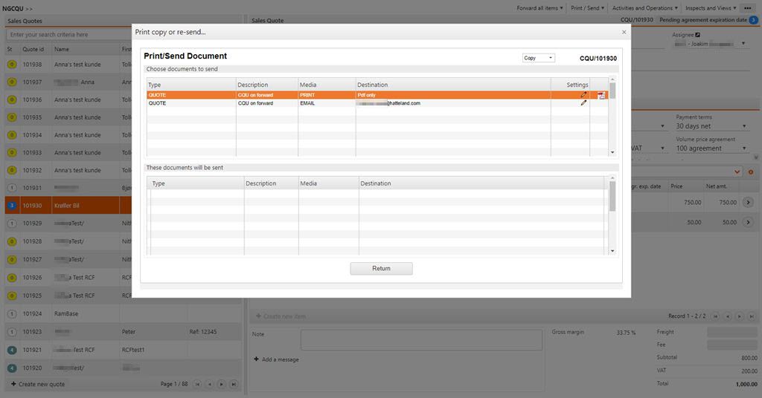The image size is (762, 398).
Task: Click the blue notification badge showing 3
Action: point(753,20)
